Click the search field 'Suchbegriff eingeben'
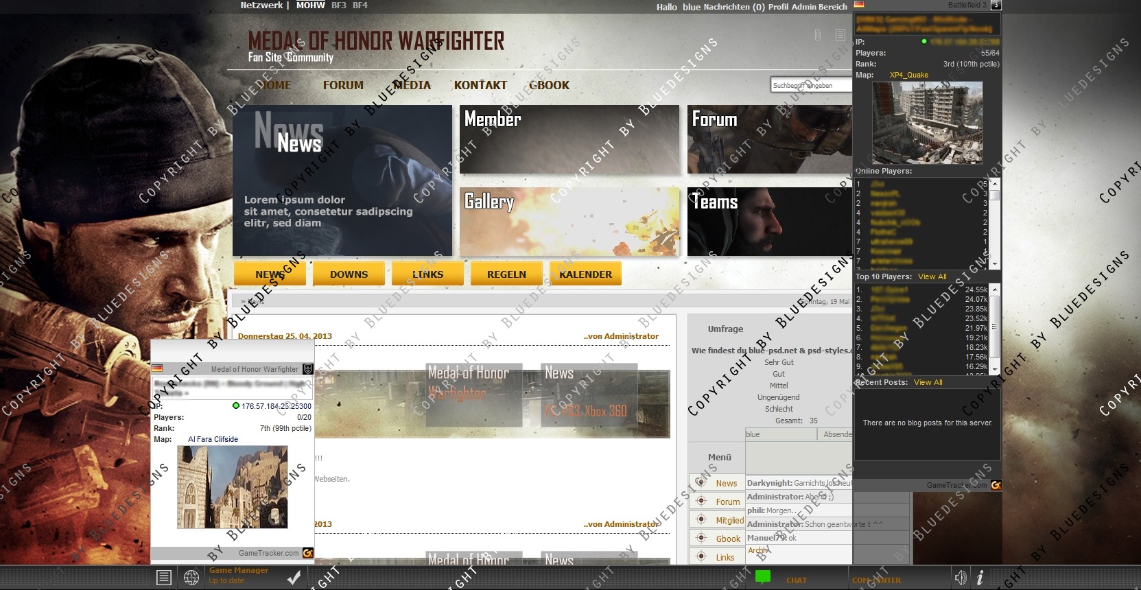The image size is (1141, 590). [x=811, y=85]
